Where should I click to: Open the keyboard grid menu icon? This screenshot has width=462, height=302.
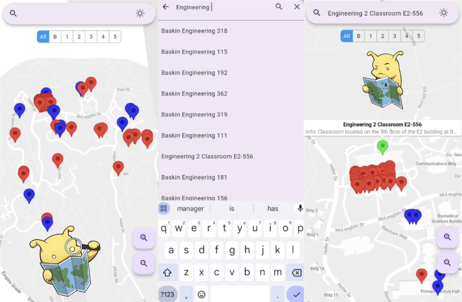164,209
